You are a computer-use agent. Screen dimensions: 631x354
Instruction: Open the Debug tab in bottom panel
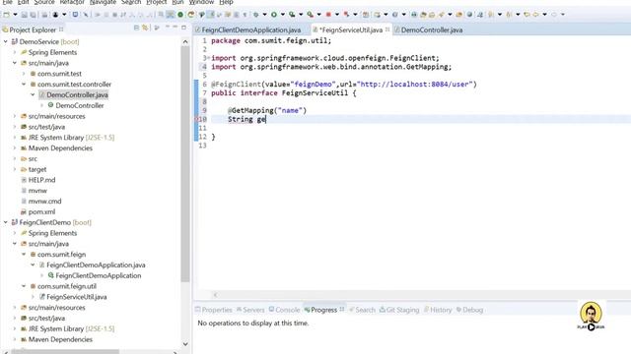pyautogui.click(x=469, y=310)
